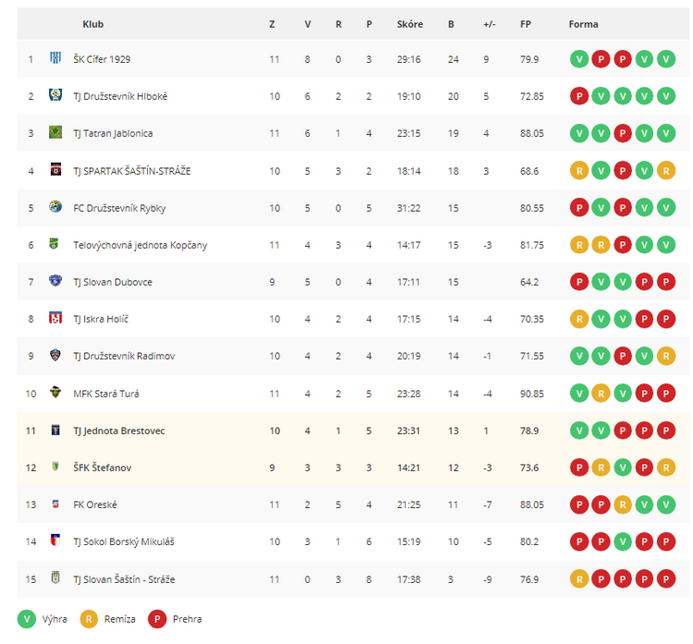Sort table by FP column header
The width and height of the screenshot is (693, 644).
[x=526, y=24]
